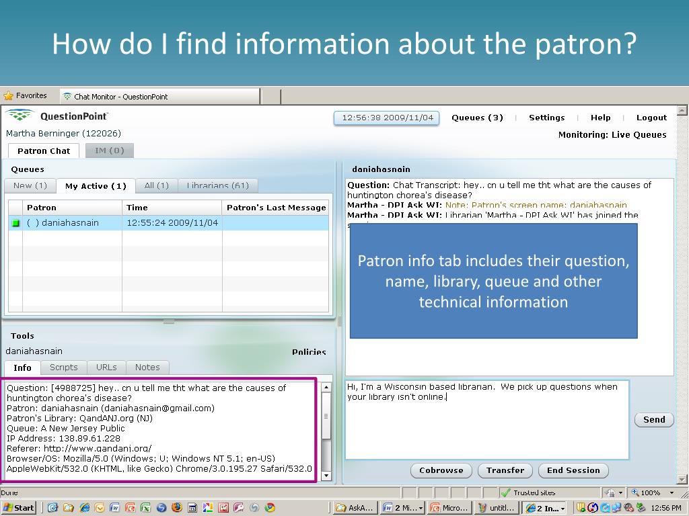689x516 pixels.
Task: Launch Word from the quick launch bar
Action: [114, 508]
